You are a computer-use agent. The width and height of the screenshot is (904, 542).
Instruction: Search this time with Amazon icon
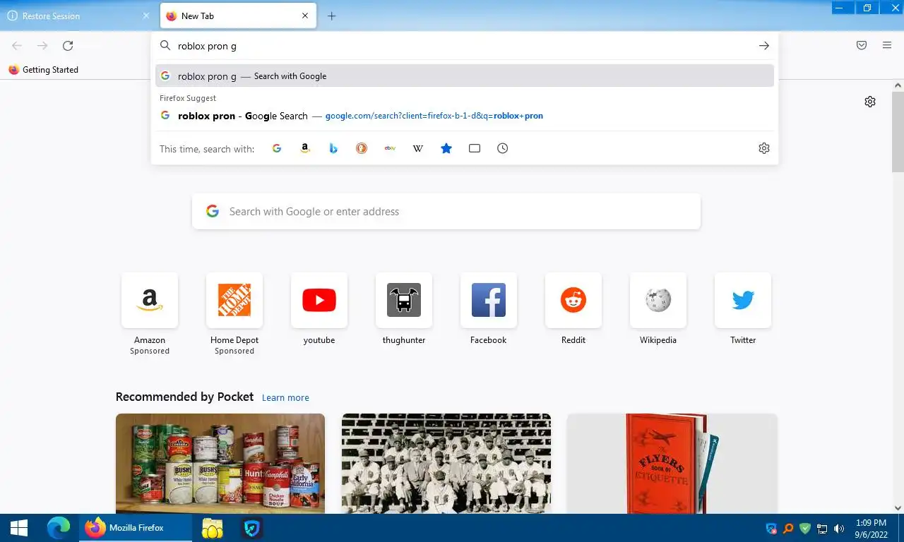click(305, 148)
